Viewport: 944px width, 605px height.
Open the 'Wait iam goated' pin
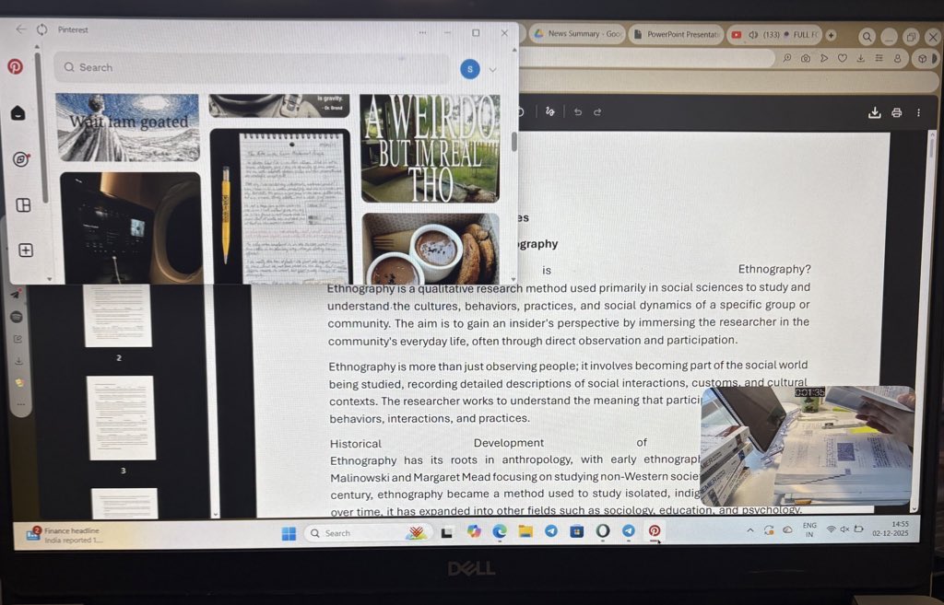(127, 127)
